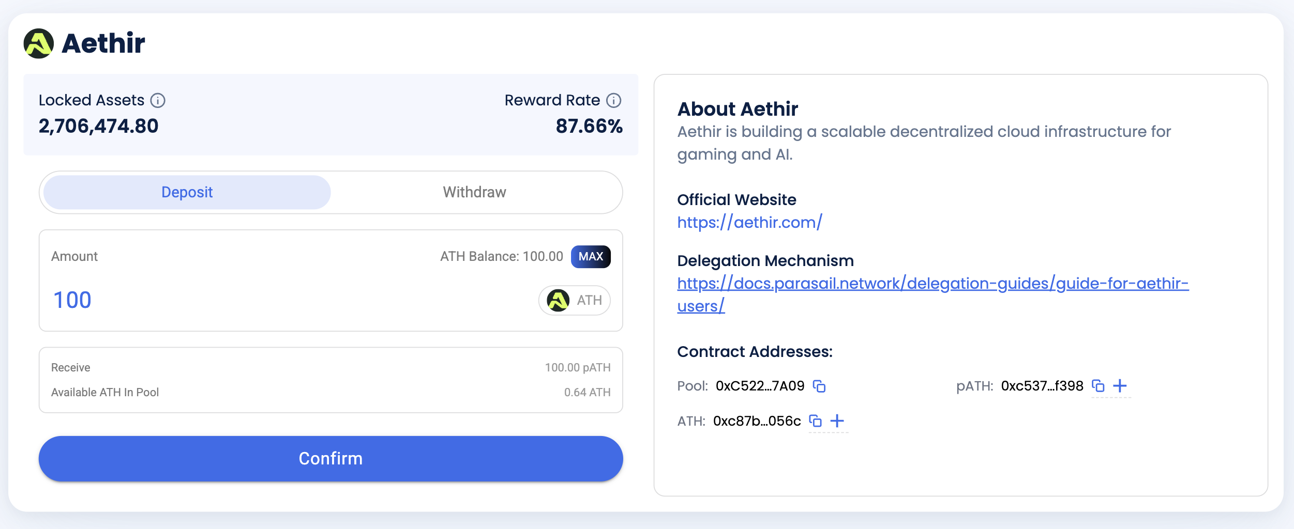Viewport: 1294px width, 529px height.
Task: Show Reward Rate info tooltip icon
Action: [614, 100]
